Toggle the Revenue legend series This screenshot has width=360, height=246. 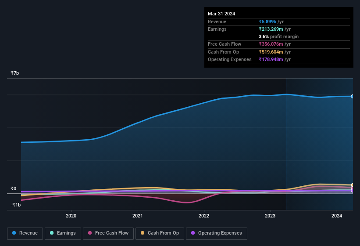25,233
